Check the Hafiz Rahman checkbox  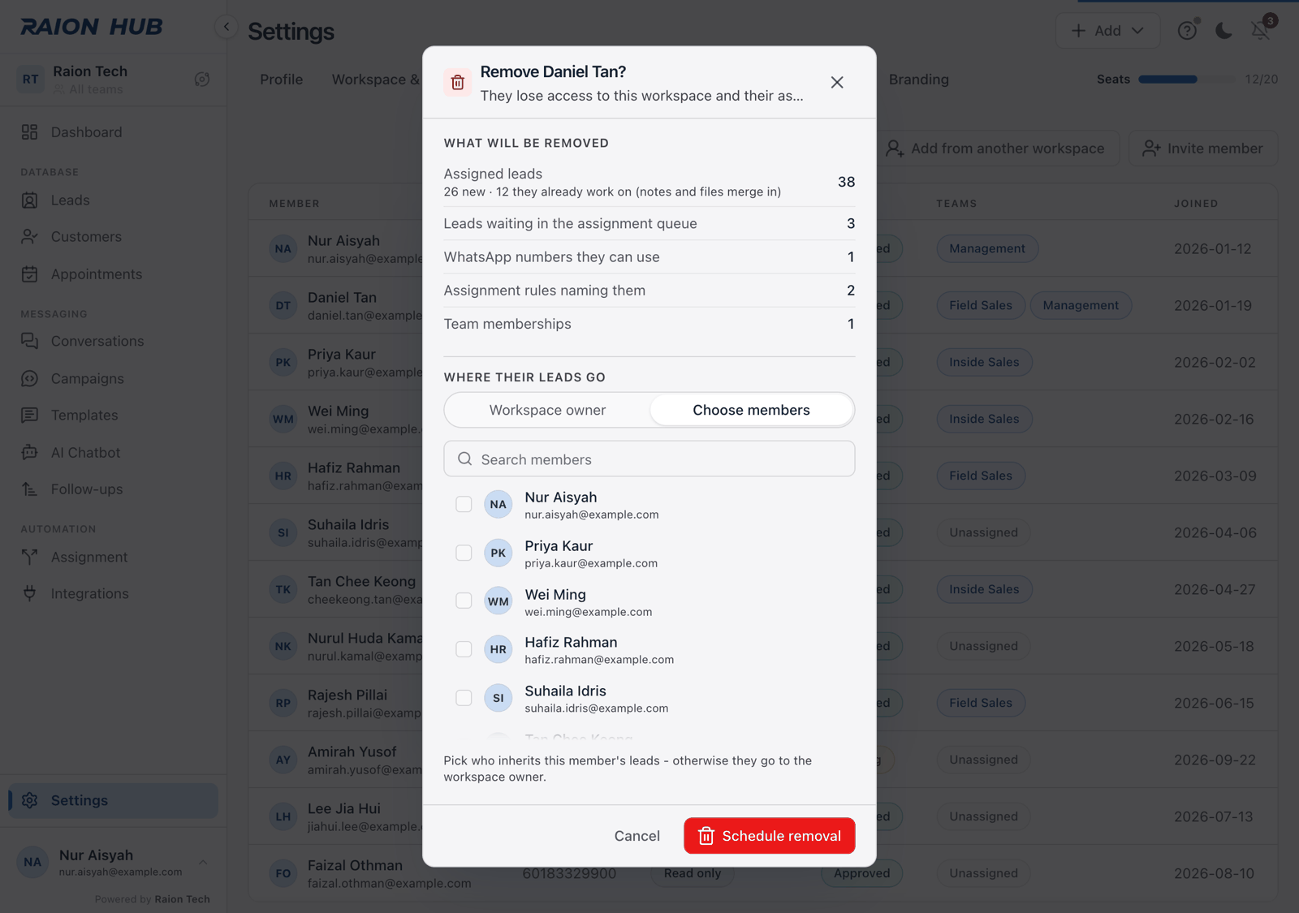[x=464, y=649]
